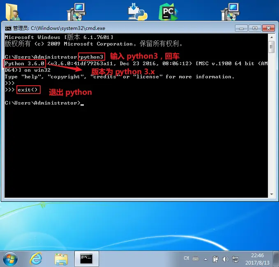Open Windows Explorer from taskbar
279x267 pixels.
[61, 259]
